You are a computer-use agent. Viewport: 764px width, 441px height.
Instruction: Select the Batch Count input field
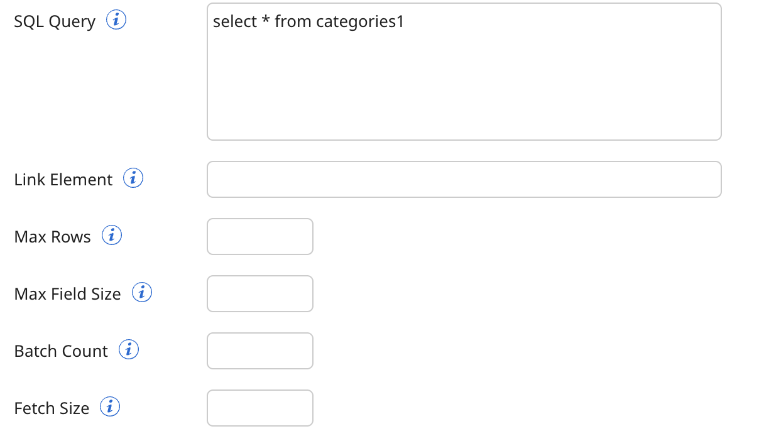[259, 351]
